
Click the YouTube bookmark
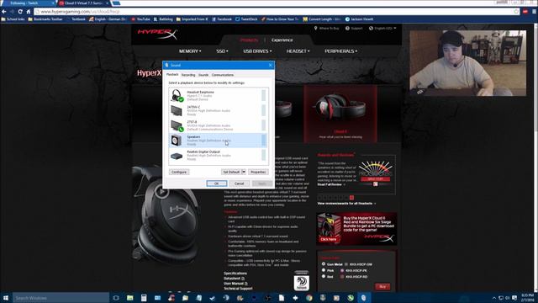coord(140,19)
